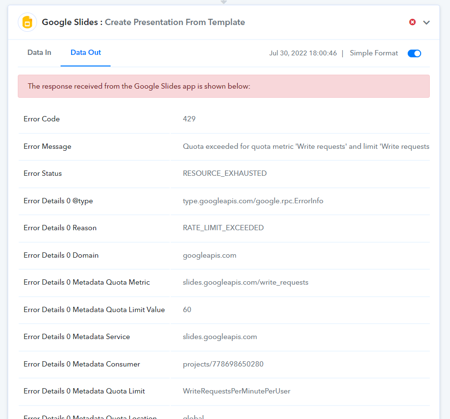Image resolution: width=450 pixels, height=419 pixels.
Task: Click the Metadata Consumer label
Action: coord(82,364)
